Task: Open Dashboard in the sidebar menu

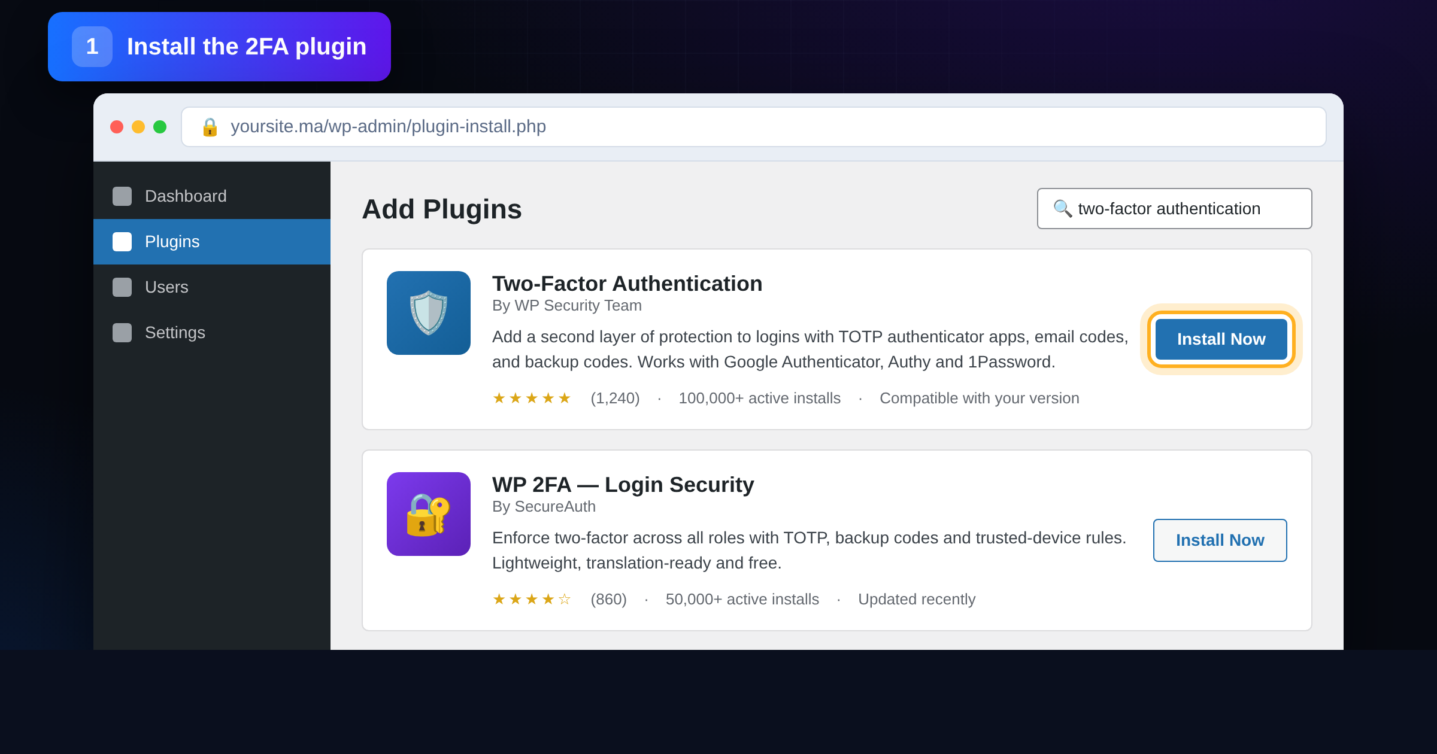Action: coord(212,196)
